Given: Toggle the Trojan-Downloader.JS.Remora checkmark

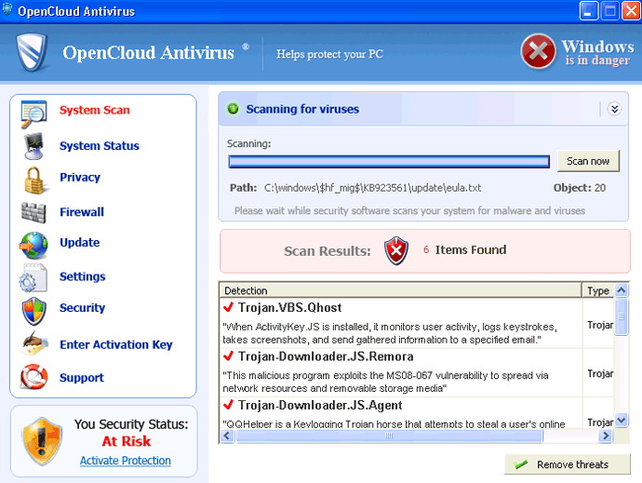Looking at the screenshot, I should click(x=228, y=356).
